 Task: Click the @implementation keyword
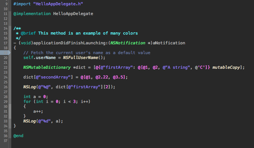tap(32, 14)
